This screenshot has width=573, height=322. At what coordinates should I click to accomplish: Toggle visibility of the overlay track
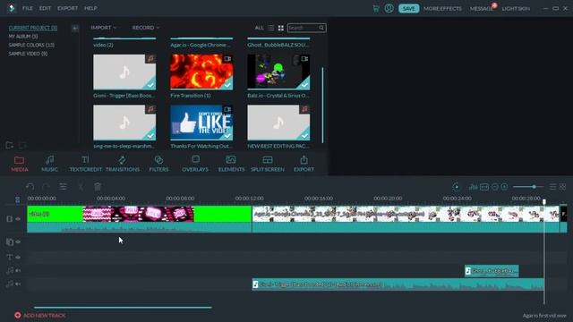[18, 241]
